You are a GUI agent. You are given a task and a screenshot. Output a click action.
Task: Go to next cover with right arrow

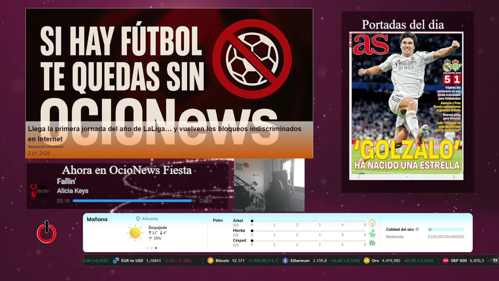click(453, 177)
